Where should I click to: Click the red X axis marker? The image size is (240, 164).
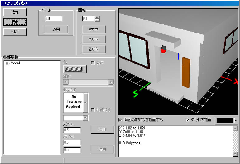click(236, 82)
